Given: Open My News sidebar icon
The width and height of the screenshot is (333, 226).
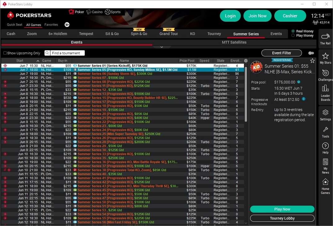Looking at the screenshot, I should coord(325,165).
